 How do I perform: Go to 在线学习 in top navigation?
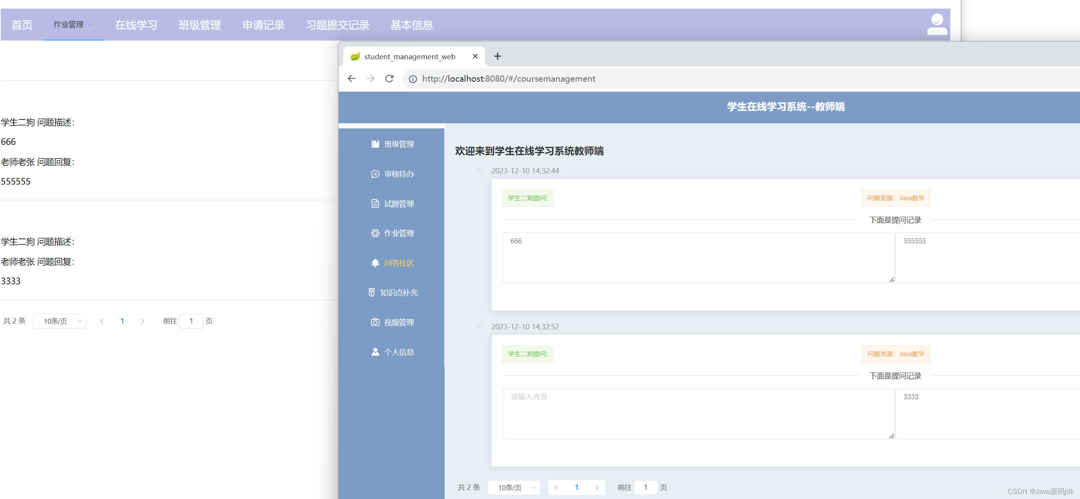click(136, 25)
